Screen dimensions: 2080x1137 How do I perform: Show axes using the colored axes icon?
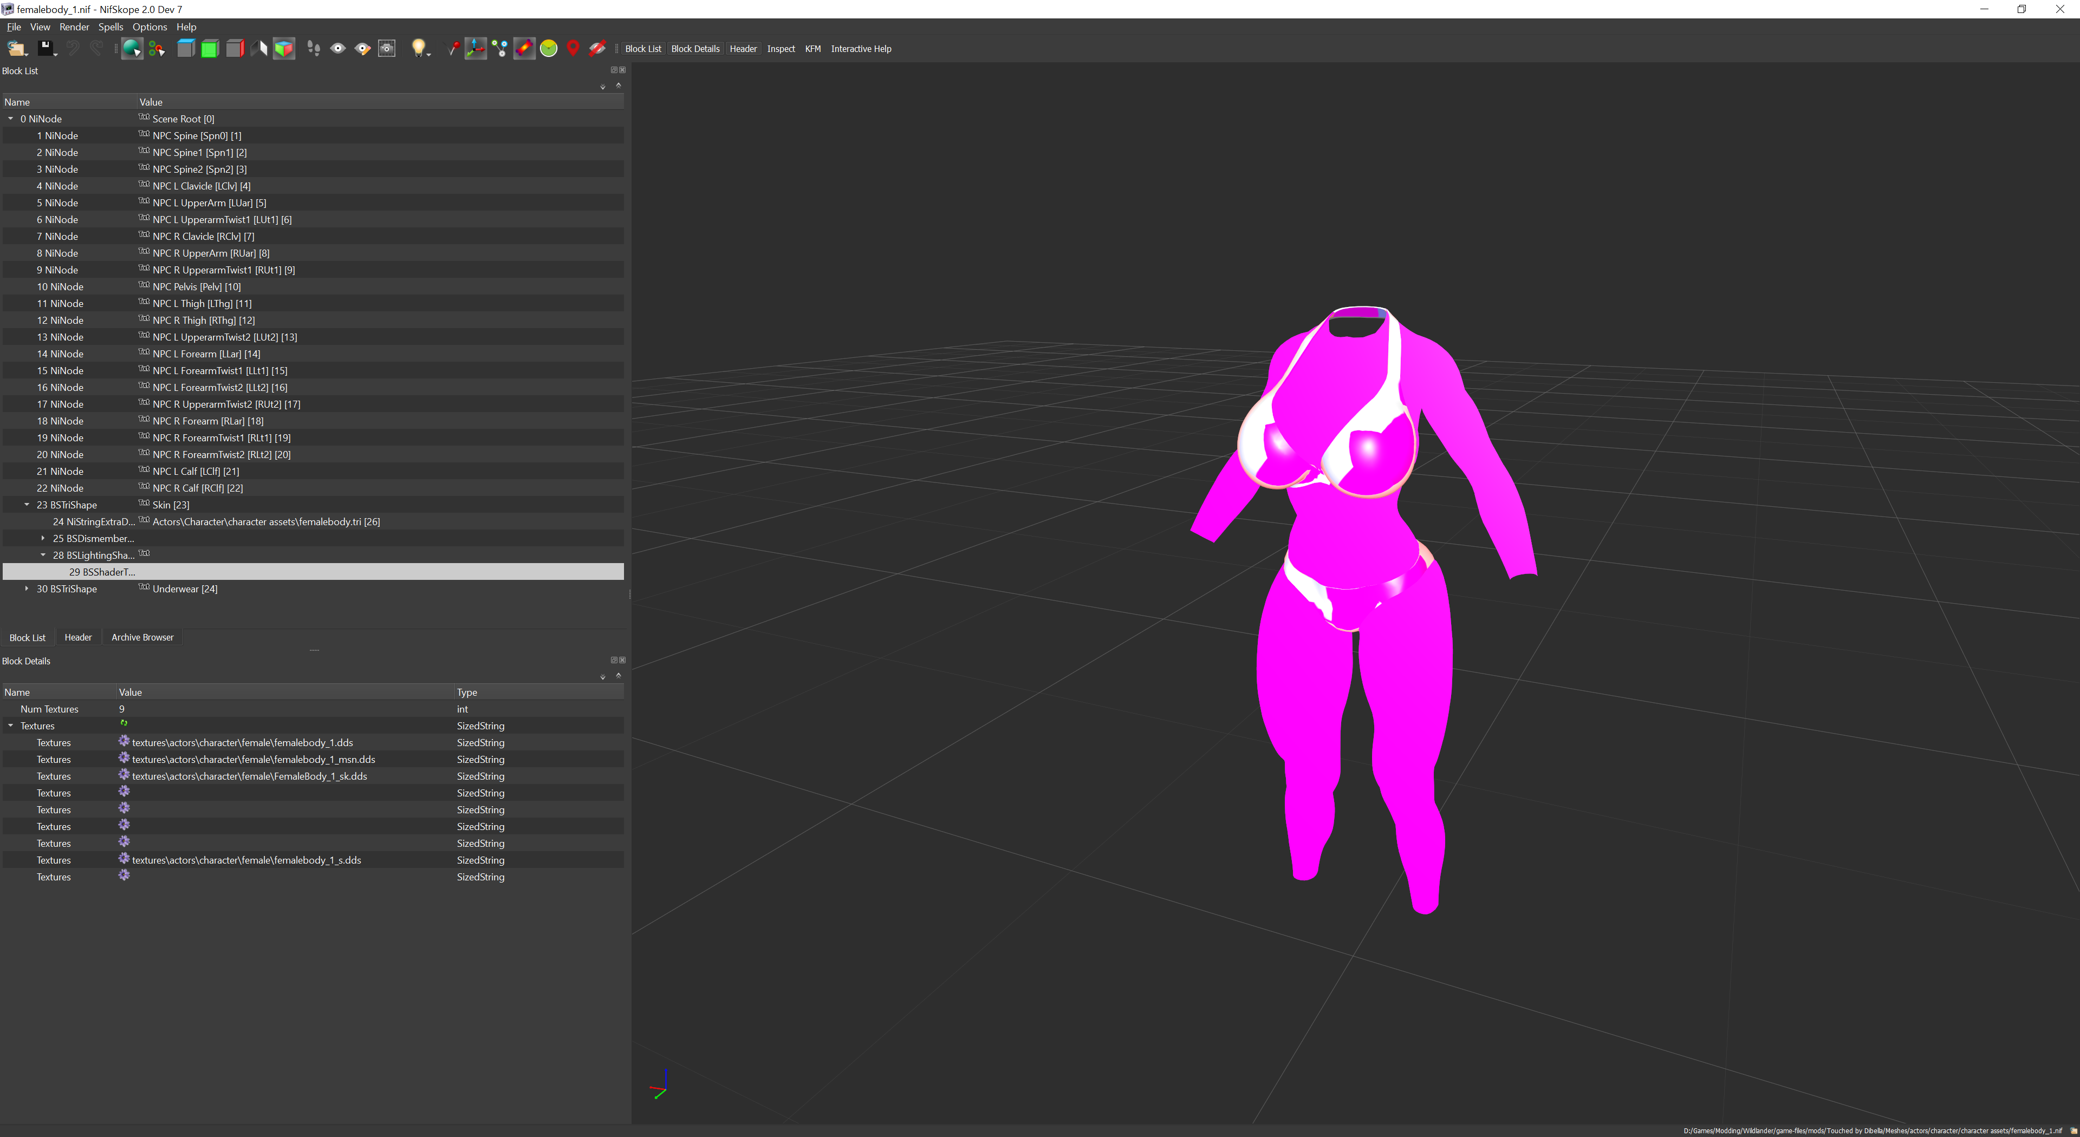(x=477, y=48)
